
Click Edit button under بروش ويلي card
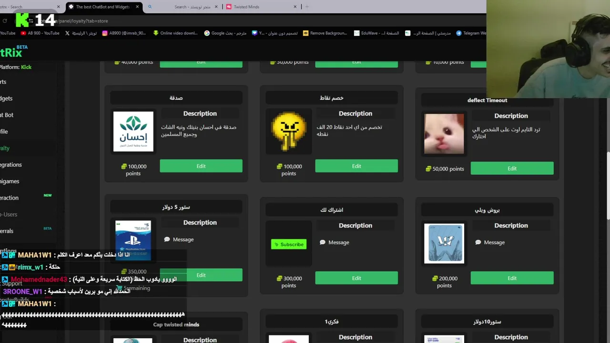click(x=512, y=278)
